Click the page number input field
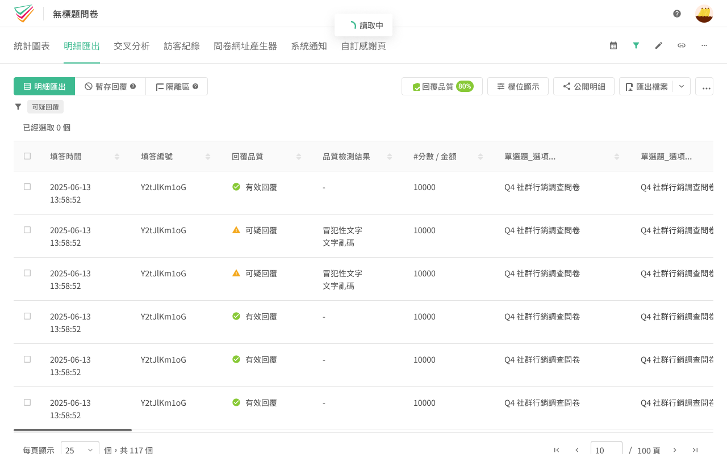 (607, 448)
